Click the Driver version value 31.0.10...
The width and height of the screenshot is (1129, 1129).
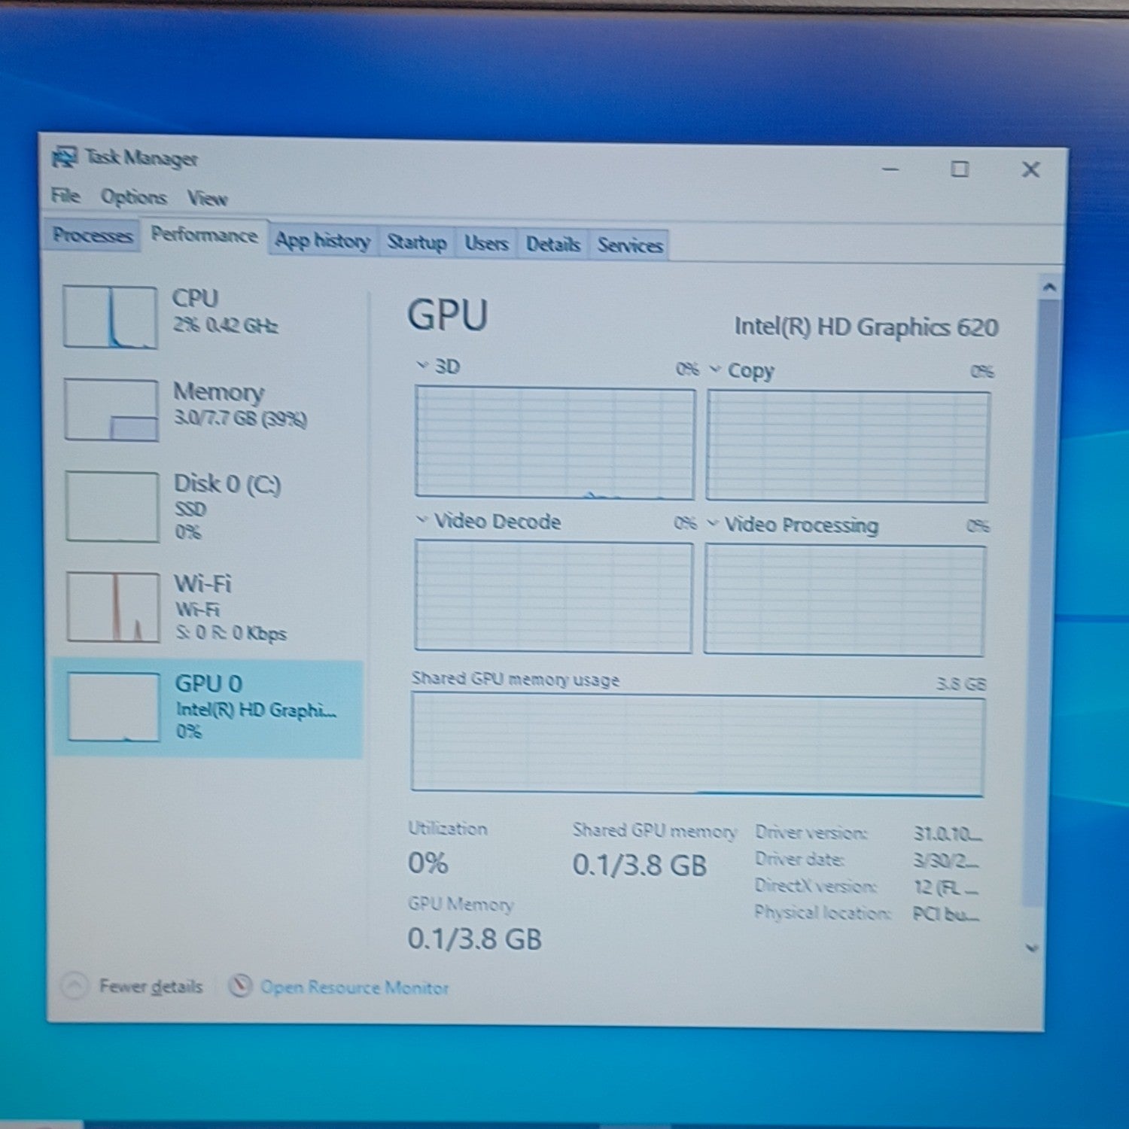tap(948, 833)
